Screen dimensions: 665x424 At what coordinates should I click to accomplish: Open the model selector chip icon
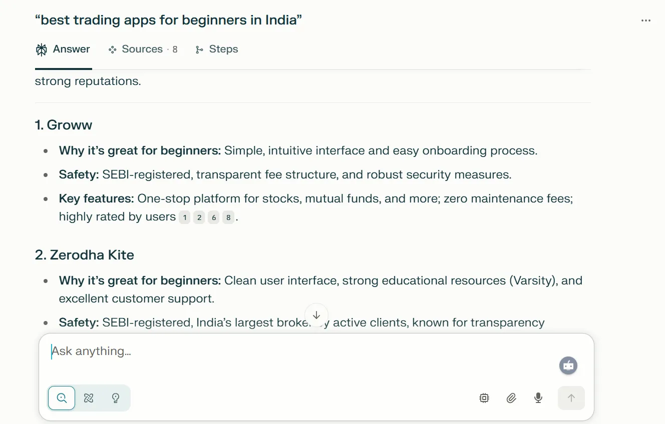coord(484,398)
